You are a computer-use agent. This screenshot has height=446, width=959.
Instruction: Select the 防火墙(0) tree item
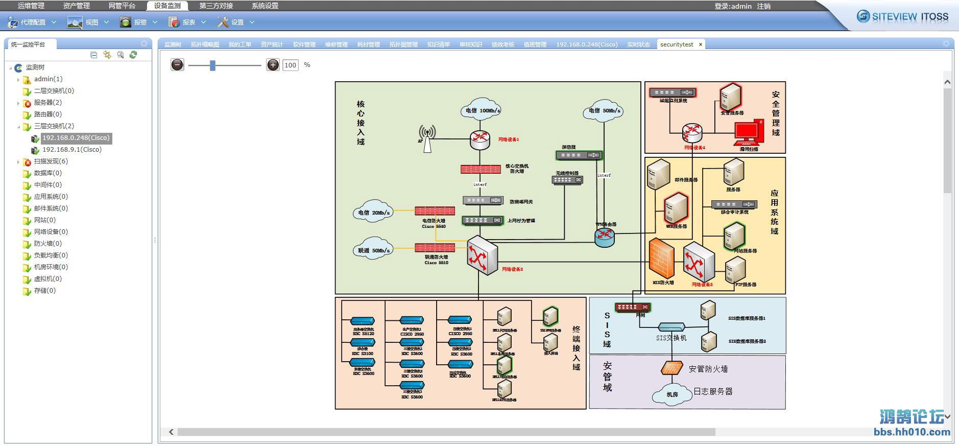[47, 244]
